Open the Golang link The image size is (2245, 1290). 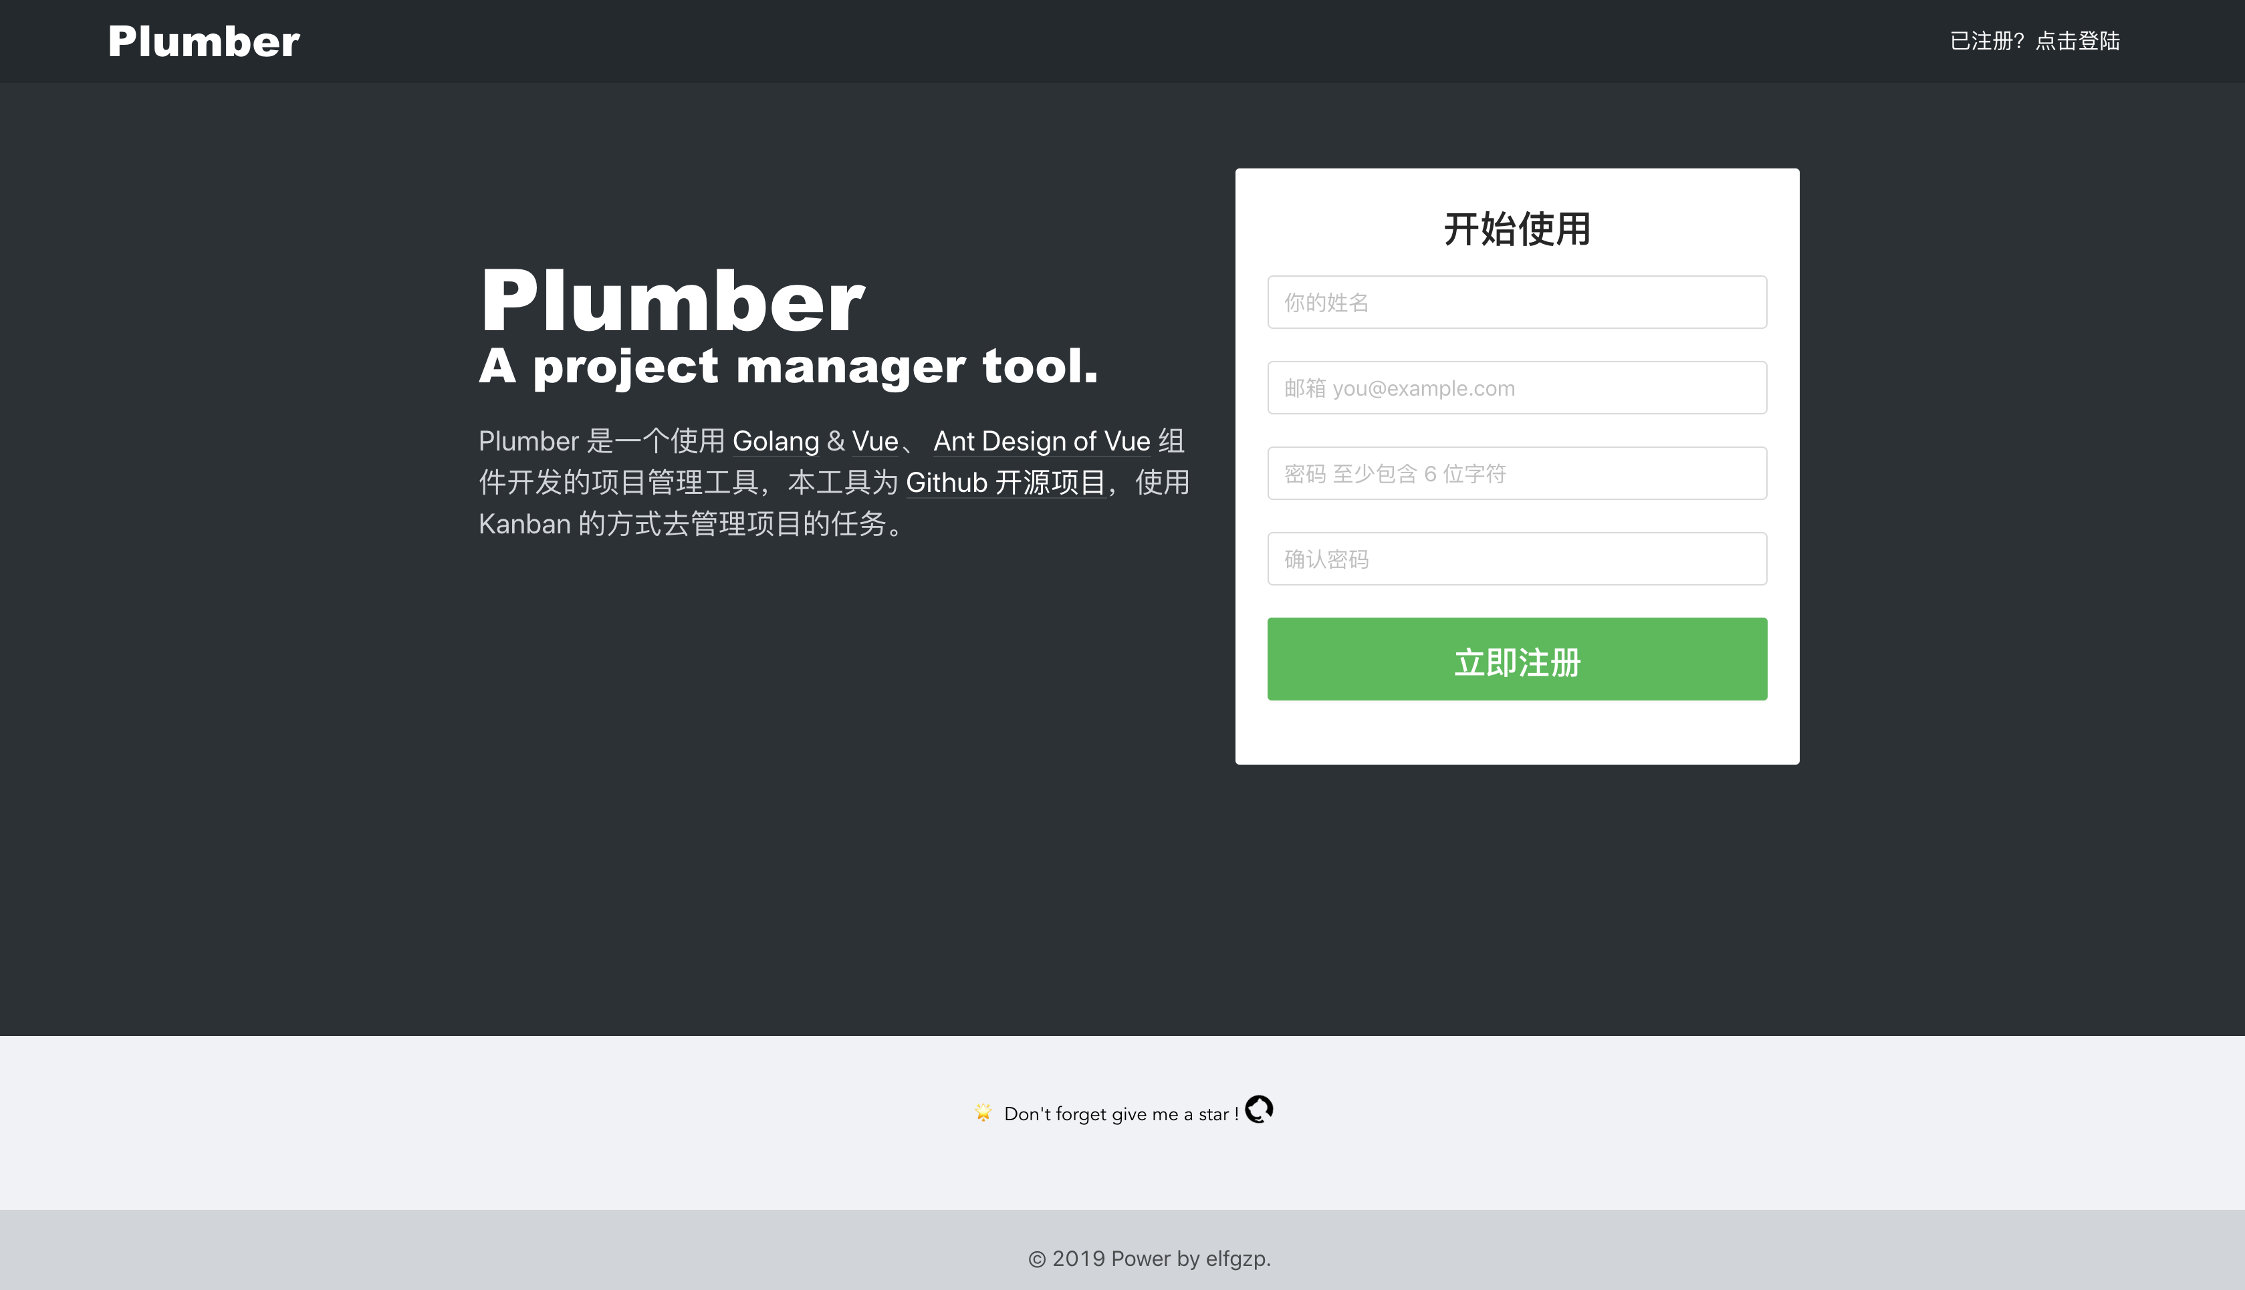(776, 441)
